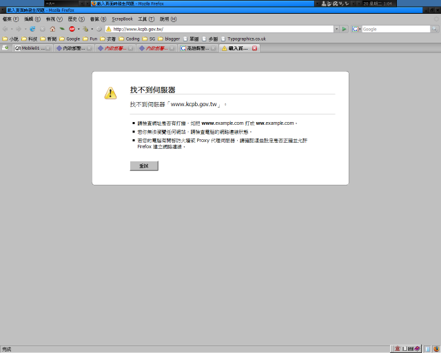
Task: Click the new tab icon left of the tabs
Action: (x=5, y=48)
